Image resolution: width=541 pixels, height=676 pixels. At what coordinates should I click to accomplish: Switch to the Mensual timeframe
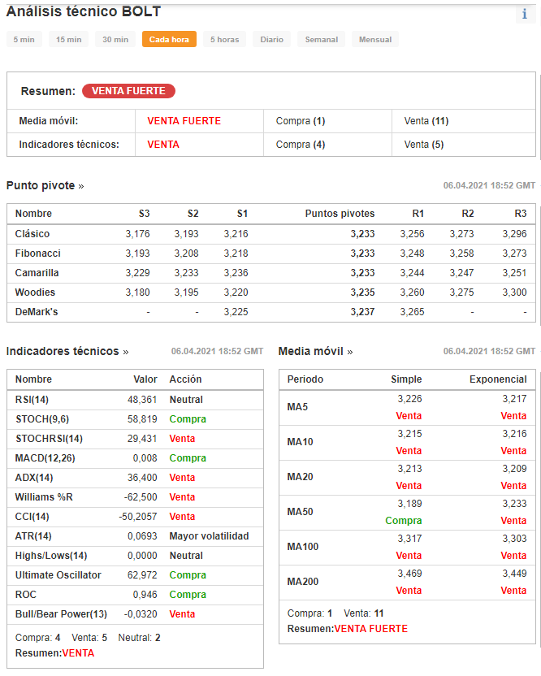pos(375,40)
